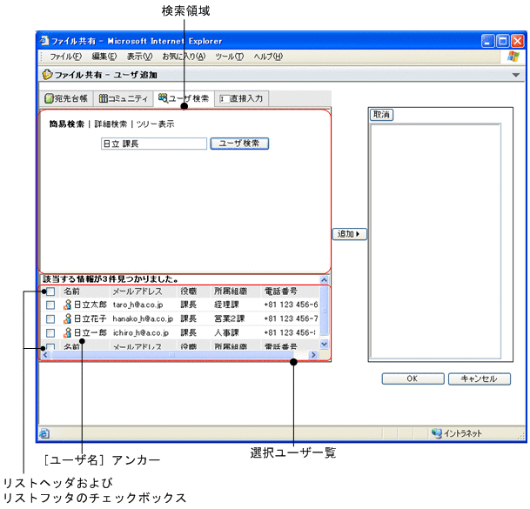Viewport: 530px width, 509px height.
Task: Click the コミュニティ tab group icon
Action: (x=103, y=98)
